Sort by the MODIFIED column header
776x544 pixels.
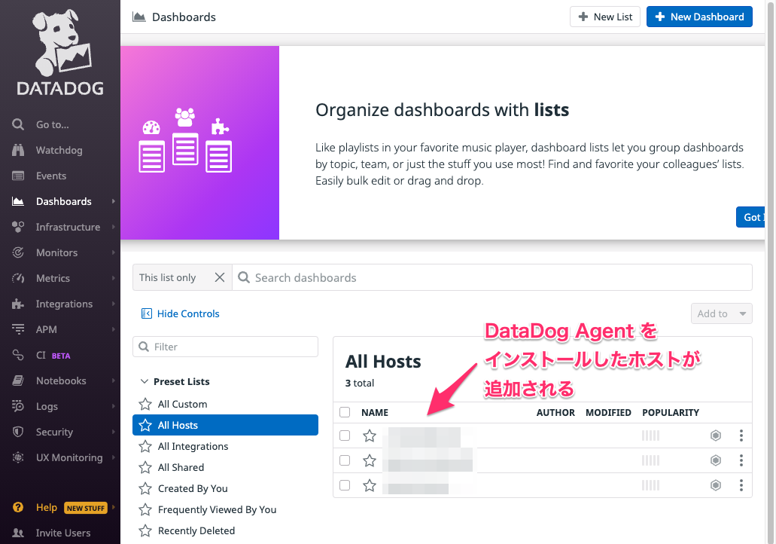(x=608, y=412)
